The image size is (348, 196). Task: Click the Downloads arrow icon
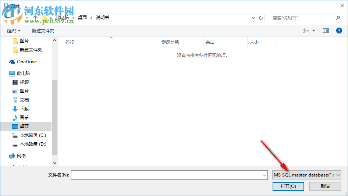tap(15, 109)
